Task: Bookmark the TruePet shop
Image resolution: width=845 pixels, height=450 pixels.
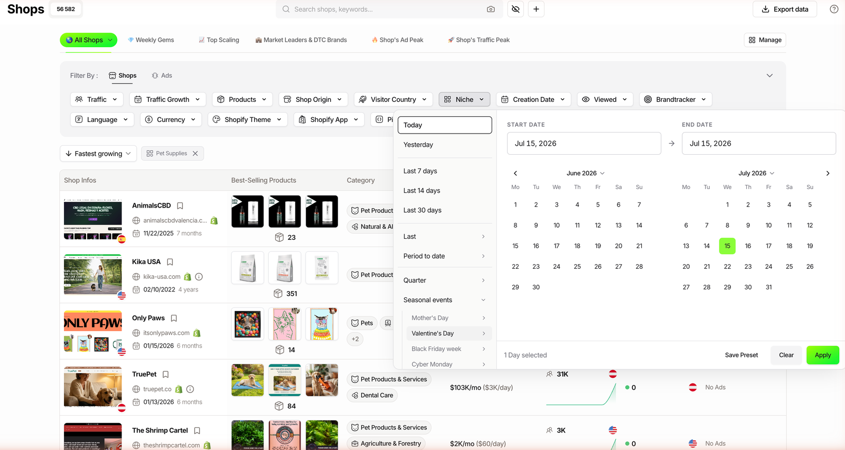Action: point(165,374)
